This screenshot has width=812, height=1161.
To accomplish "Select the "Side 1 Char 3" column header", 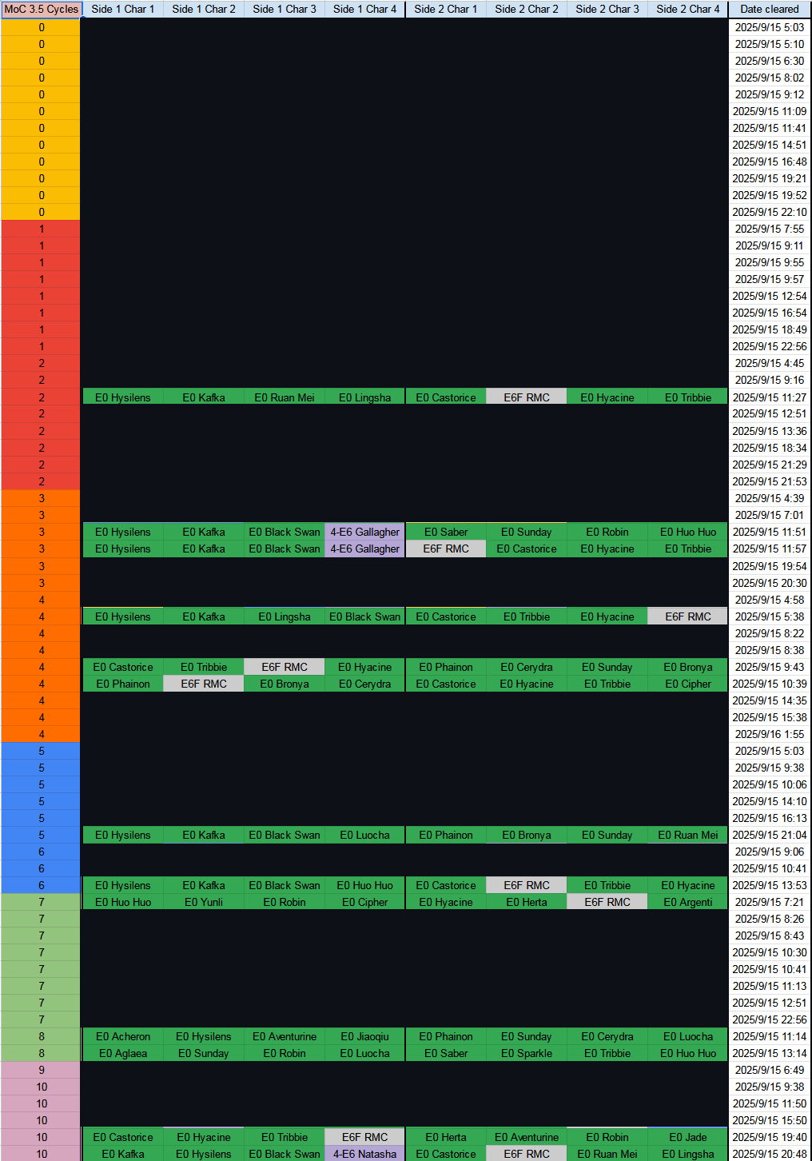I will point(285,9).
